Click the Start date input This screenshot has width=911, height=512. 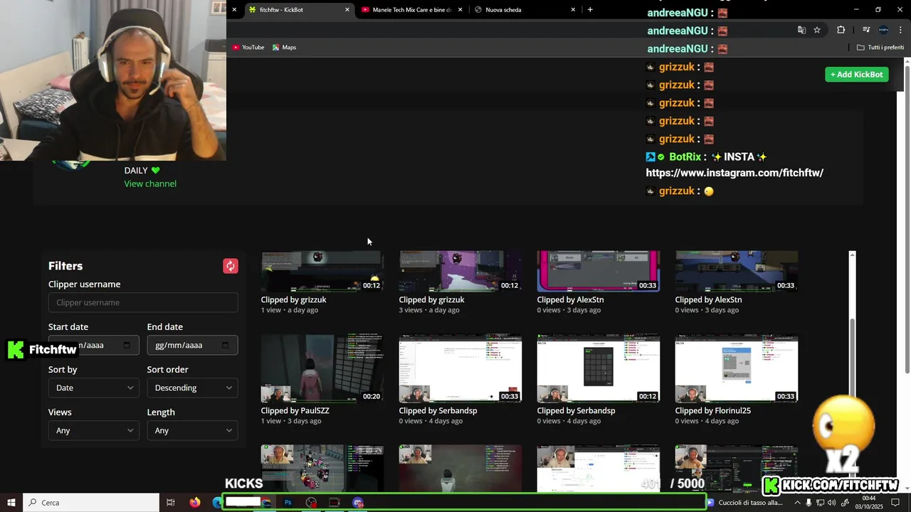pyautogui.click(x=94, y=345)
